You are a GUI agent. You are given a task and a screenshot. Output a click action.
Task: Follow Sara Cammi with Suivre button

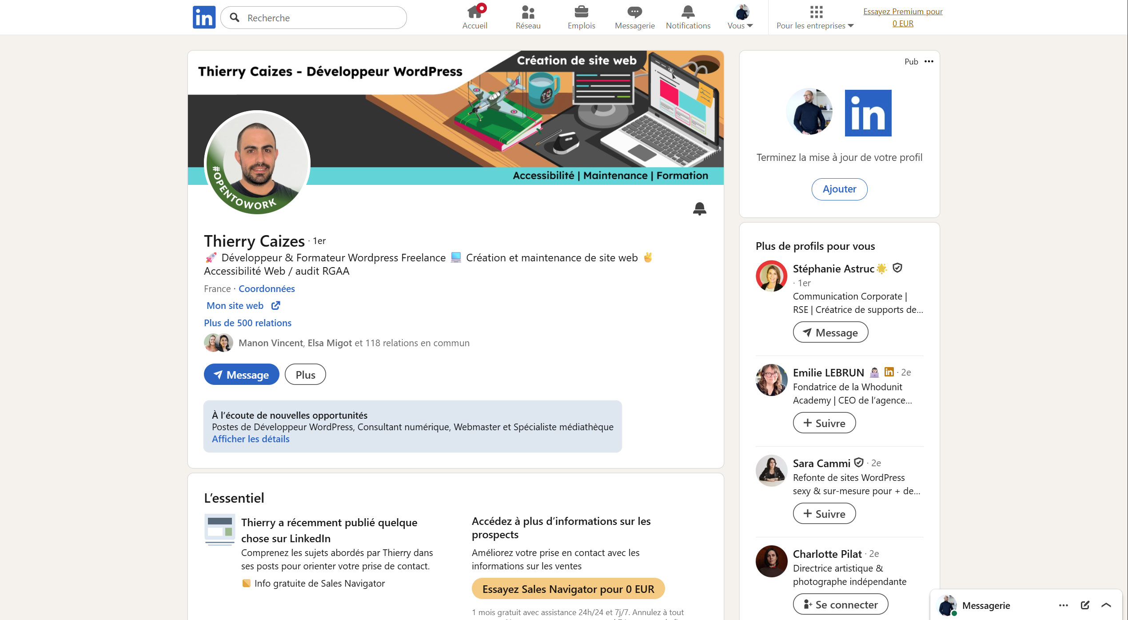tap(824, 514)
